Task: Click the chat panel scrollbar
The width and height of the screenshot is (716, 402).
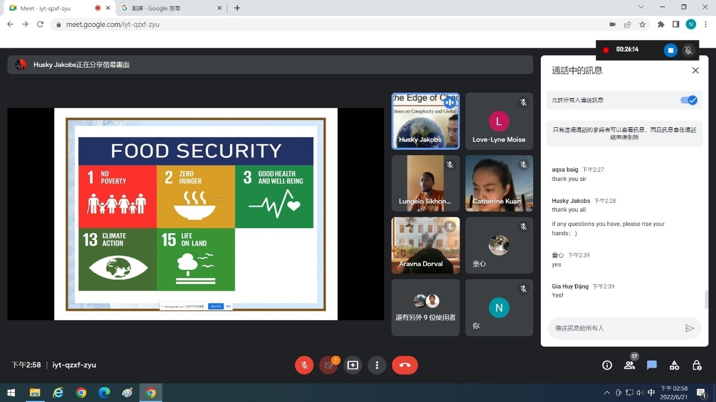Action: point(706,299)
